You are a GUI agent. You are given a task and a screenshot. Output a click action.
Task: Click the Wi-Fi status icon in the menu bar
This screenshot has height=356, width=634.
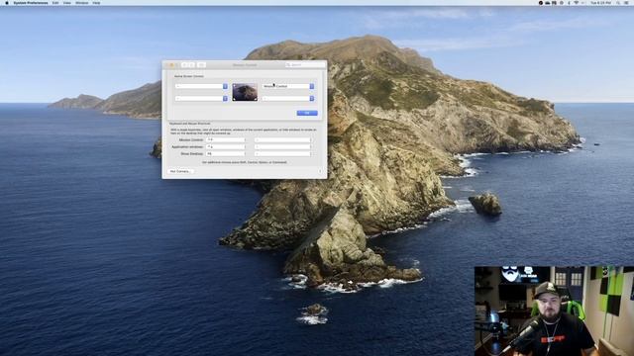[x=577, y=3]
